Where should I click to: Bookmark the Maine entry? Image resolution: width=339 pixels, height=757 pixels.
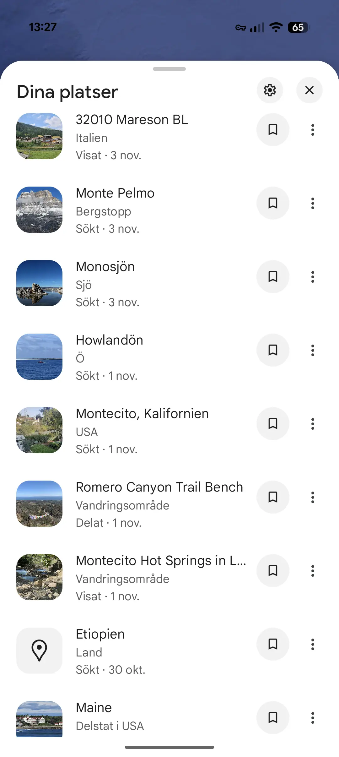pos(273,718)
